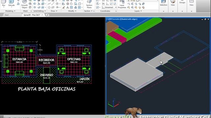Click the third icon in Layers bottom row
The height and width of the screenshot is (118, 211).
[x=136, y=7]
